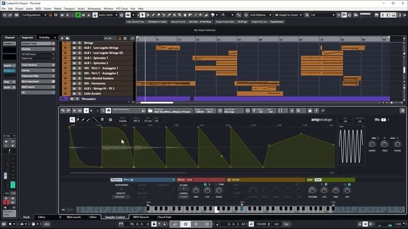The width and height of the screenshot is (408, 229).
Task: Mute the Percussion track
Action: click(x=71, y=99)
